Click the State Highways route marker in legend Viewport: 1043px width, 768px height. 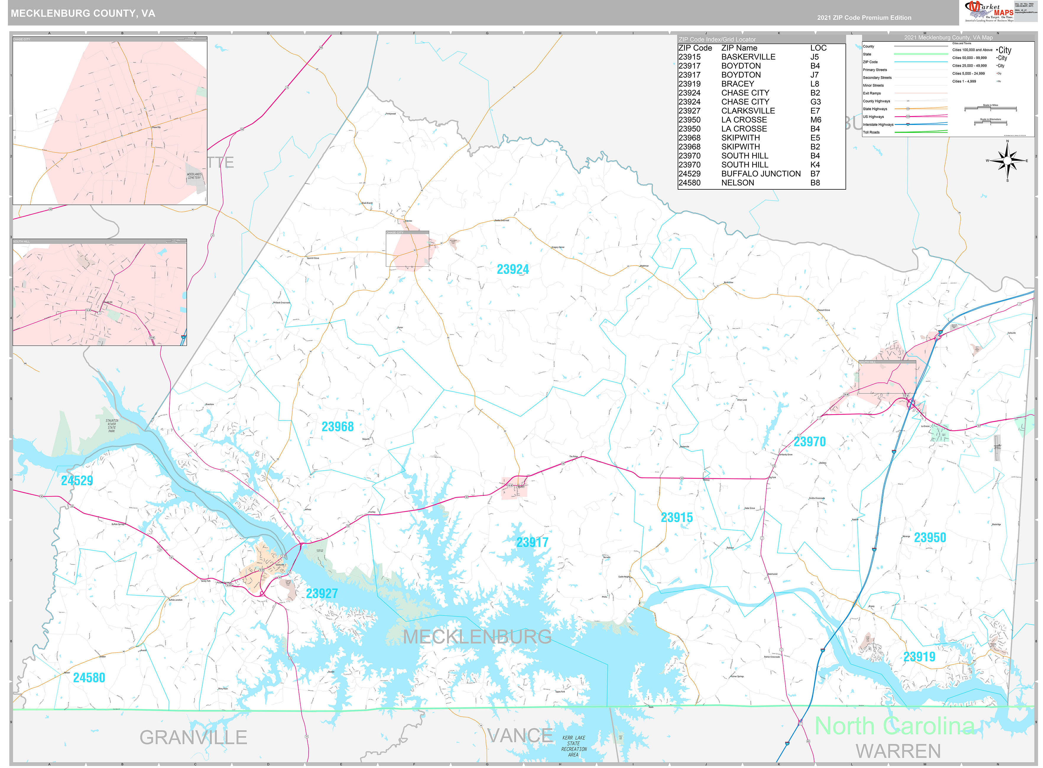point(908,109)
